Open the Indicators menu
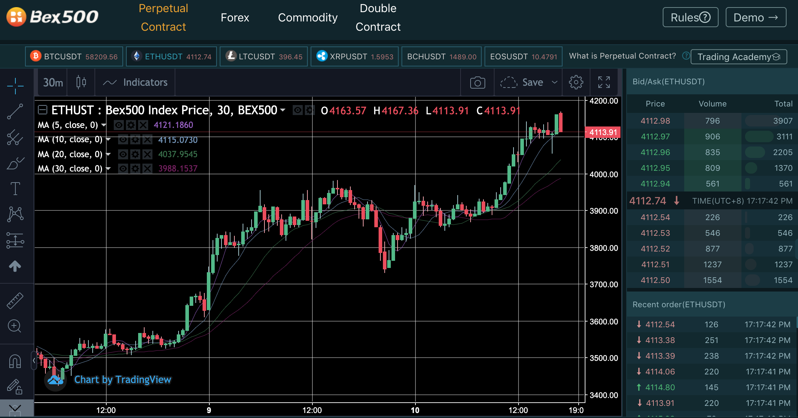 (x=135, y=82)
